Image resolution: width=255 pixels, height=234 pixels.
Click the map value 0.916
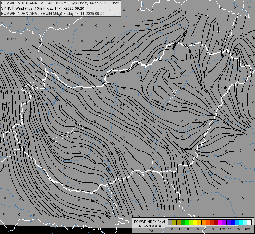pos(251,55)
